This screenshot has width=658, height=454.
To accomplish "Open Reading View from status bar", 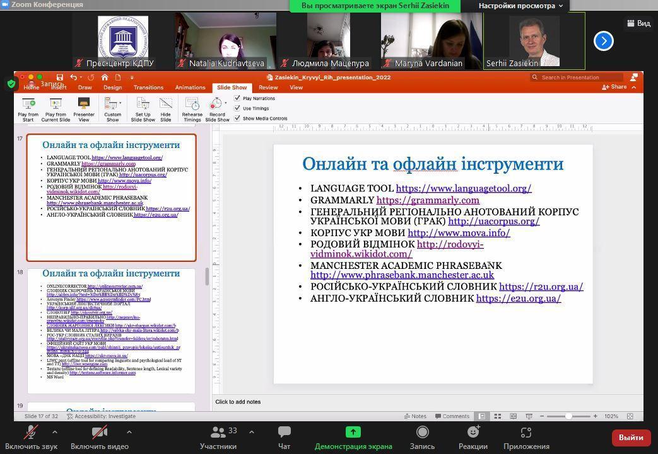I will coord(514,416).
